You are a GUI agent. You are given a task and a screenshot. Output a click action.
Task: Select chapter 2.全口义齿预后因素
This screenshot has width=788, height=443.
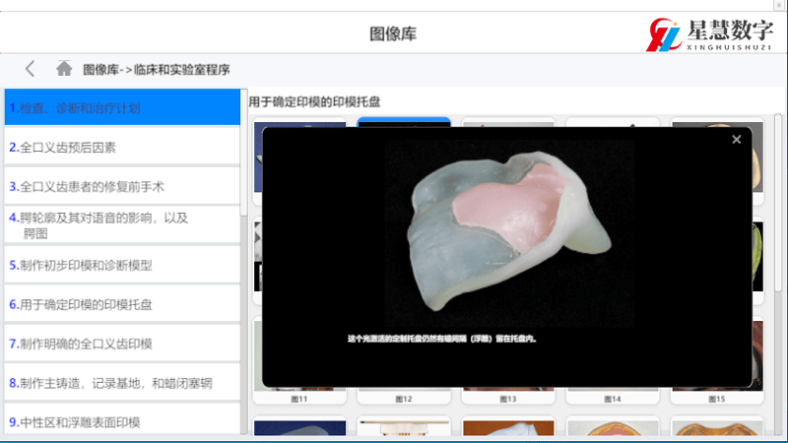point(122,147)
